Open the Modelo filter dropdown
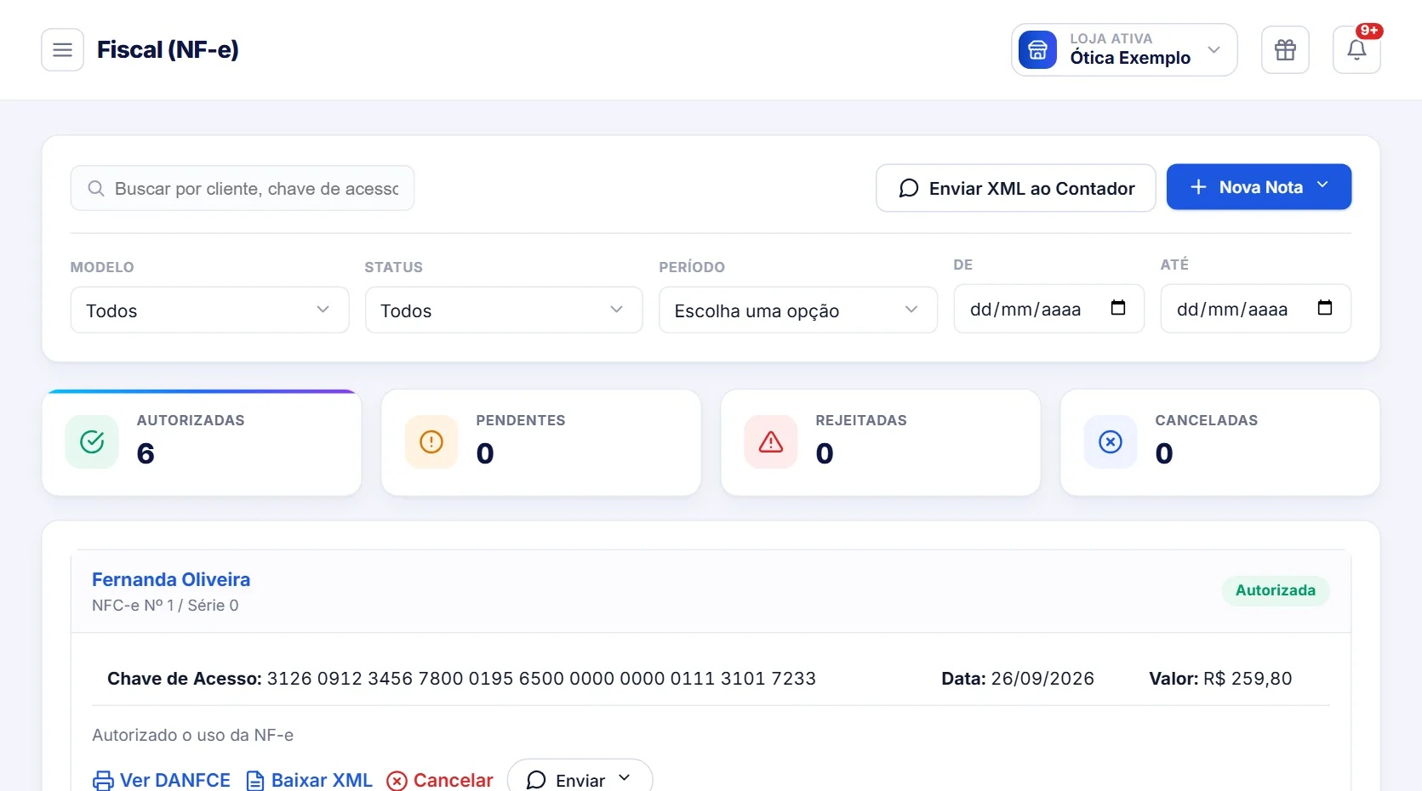The height and width of the screenshot is (791, 1422). [x=209, y=310]
